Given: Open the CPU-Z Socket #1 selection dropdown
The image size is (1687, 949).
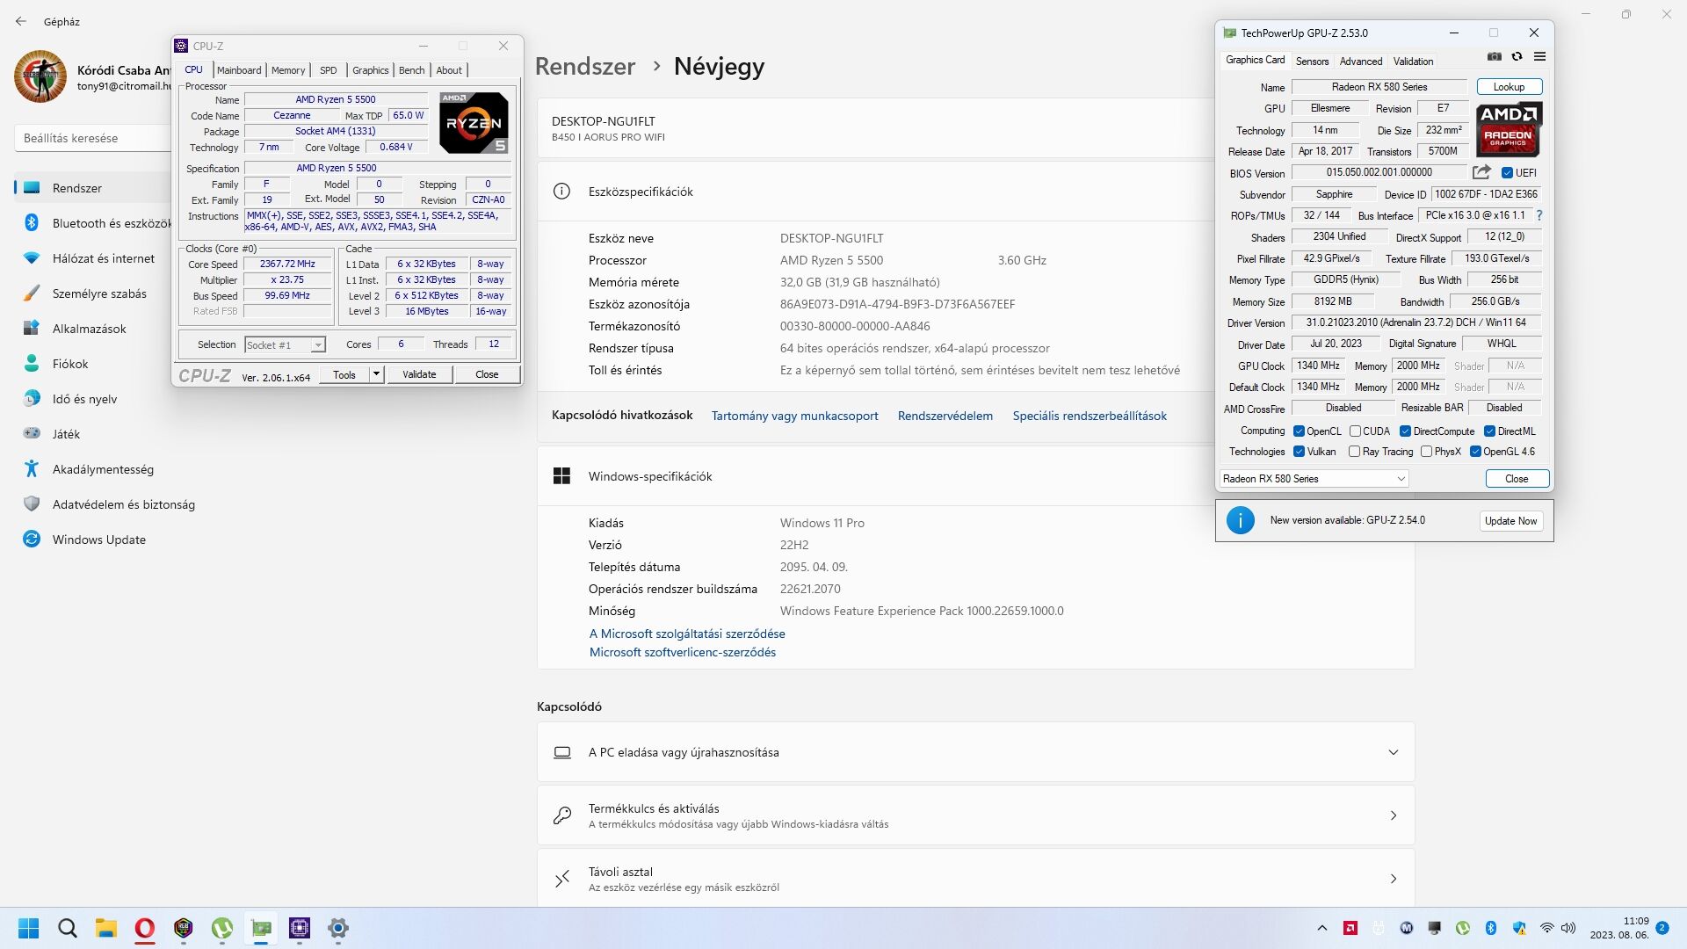Looking at the screenshot, I should [x=286, y=345].
